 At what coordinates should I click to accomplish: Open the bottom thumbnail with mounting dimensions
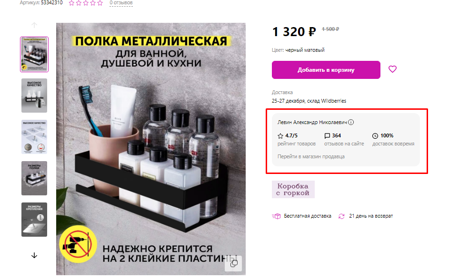click(x=34, y=219)
